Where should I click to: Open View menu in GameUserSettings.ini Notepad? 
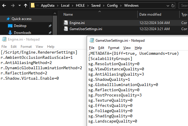click(127, 48)
